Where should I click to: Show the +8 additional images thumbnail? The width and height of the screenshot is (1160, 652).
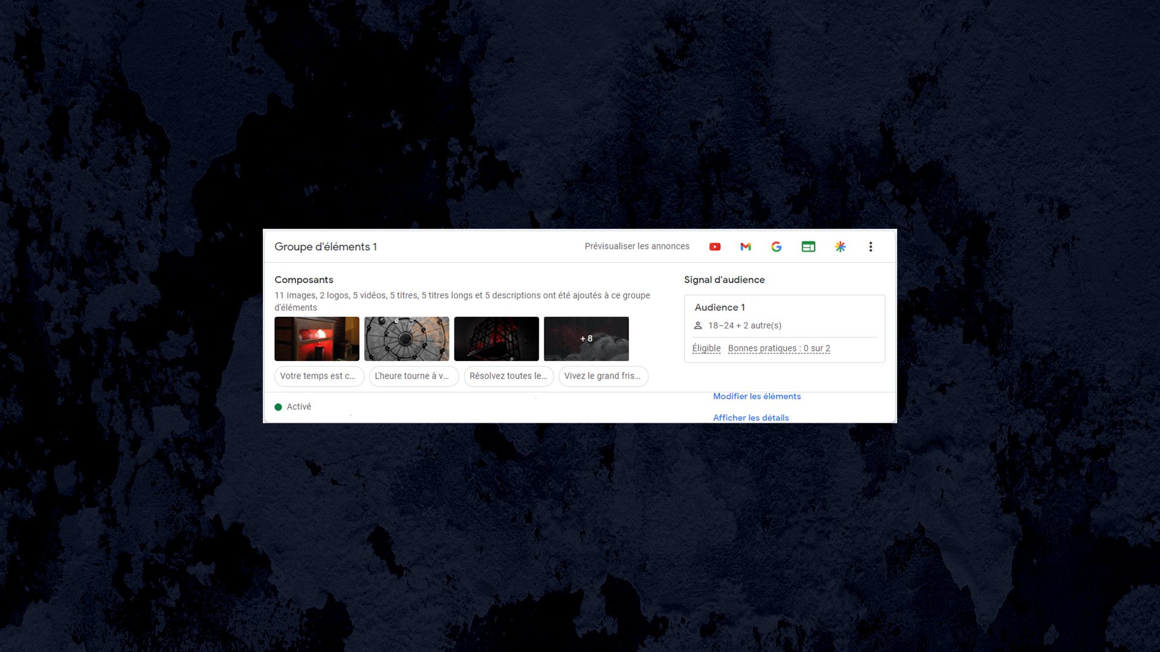tap(586, 339)
